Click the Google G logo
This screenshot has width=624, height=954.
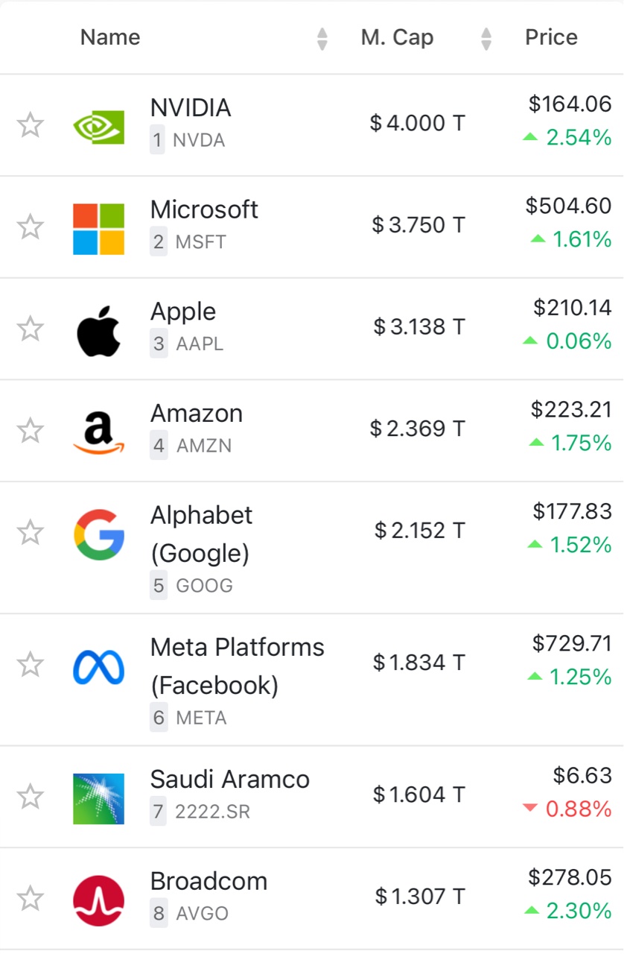tap(98, 534)
